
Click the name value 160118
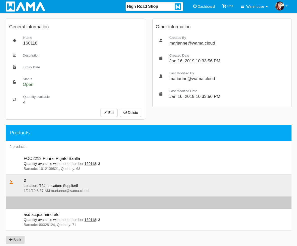click(30, 43)
